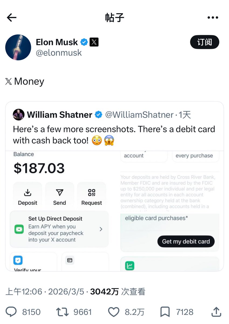
Task: Expand Set Up Direct Deposit chevron
Action: (101, 229)
